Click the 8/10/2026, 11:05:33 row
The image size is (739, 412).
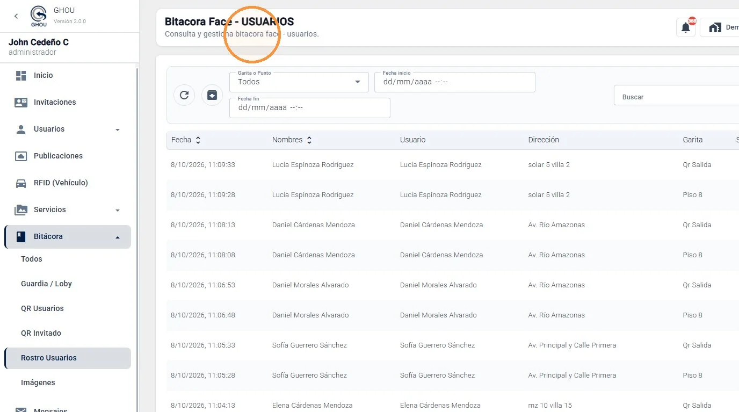(453, 345)
